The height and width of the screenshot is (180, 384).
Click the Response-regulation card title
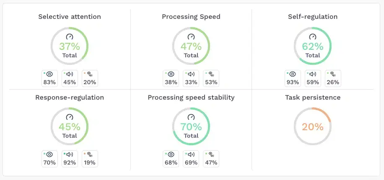pos(70,98)
